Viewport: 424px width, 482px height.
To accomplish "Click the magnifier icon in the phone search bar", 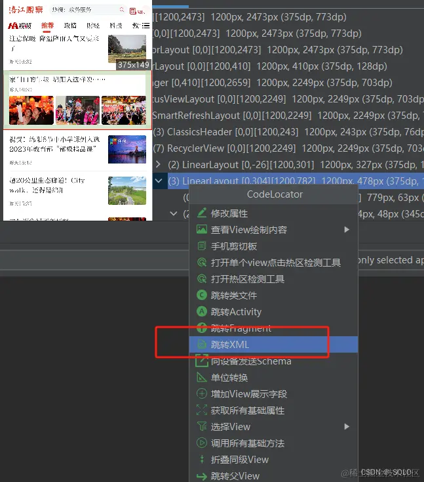I will 122,10.
